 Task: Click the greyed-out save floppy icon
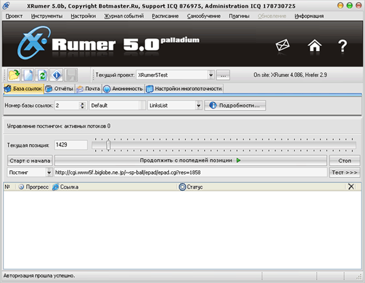(71, 75)
